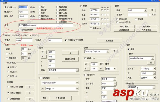160x102 pixels.
Task: Click the 帧率 60 fps field
Action: pyautogui.click(x=24, y=49)
